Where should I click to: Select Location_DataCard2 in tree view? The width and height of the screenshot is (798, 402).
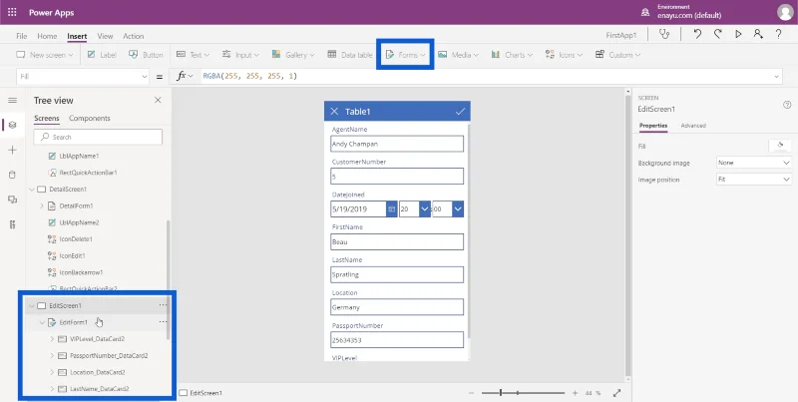[x=98, y=372]
